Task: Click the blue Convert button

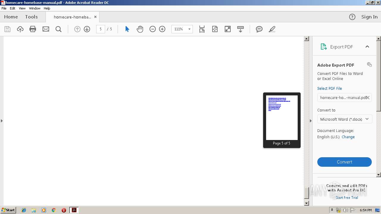Action: pyautogui.click(x=344, y=162)
